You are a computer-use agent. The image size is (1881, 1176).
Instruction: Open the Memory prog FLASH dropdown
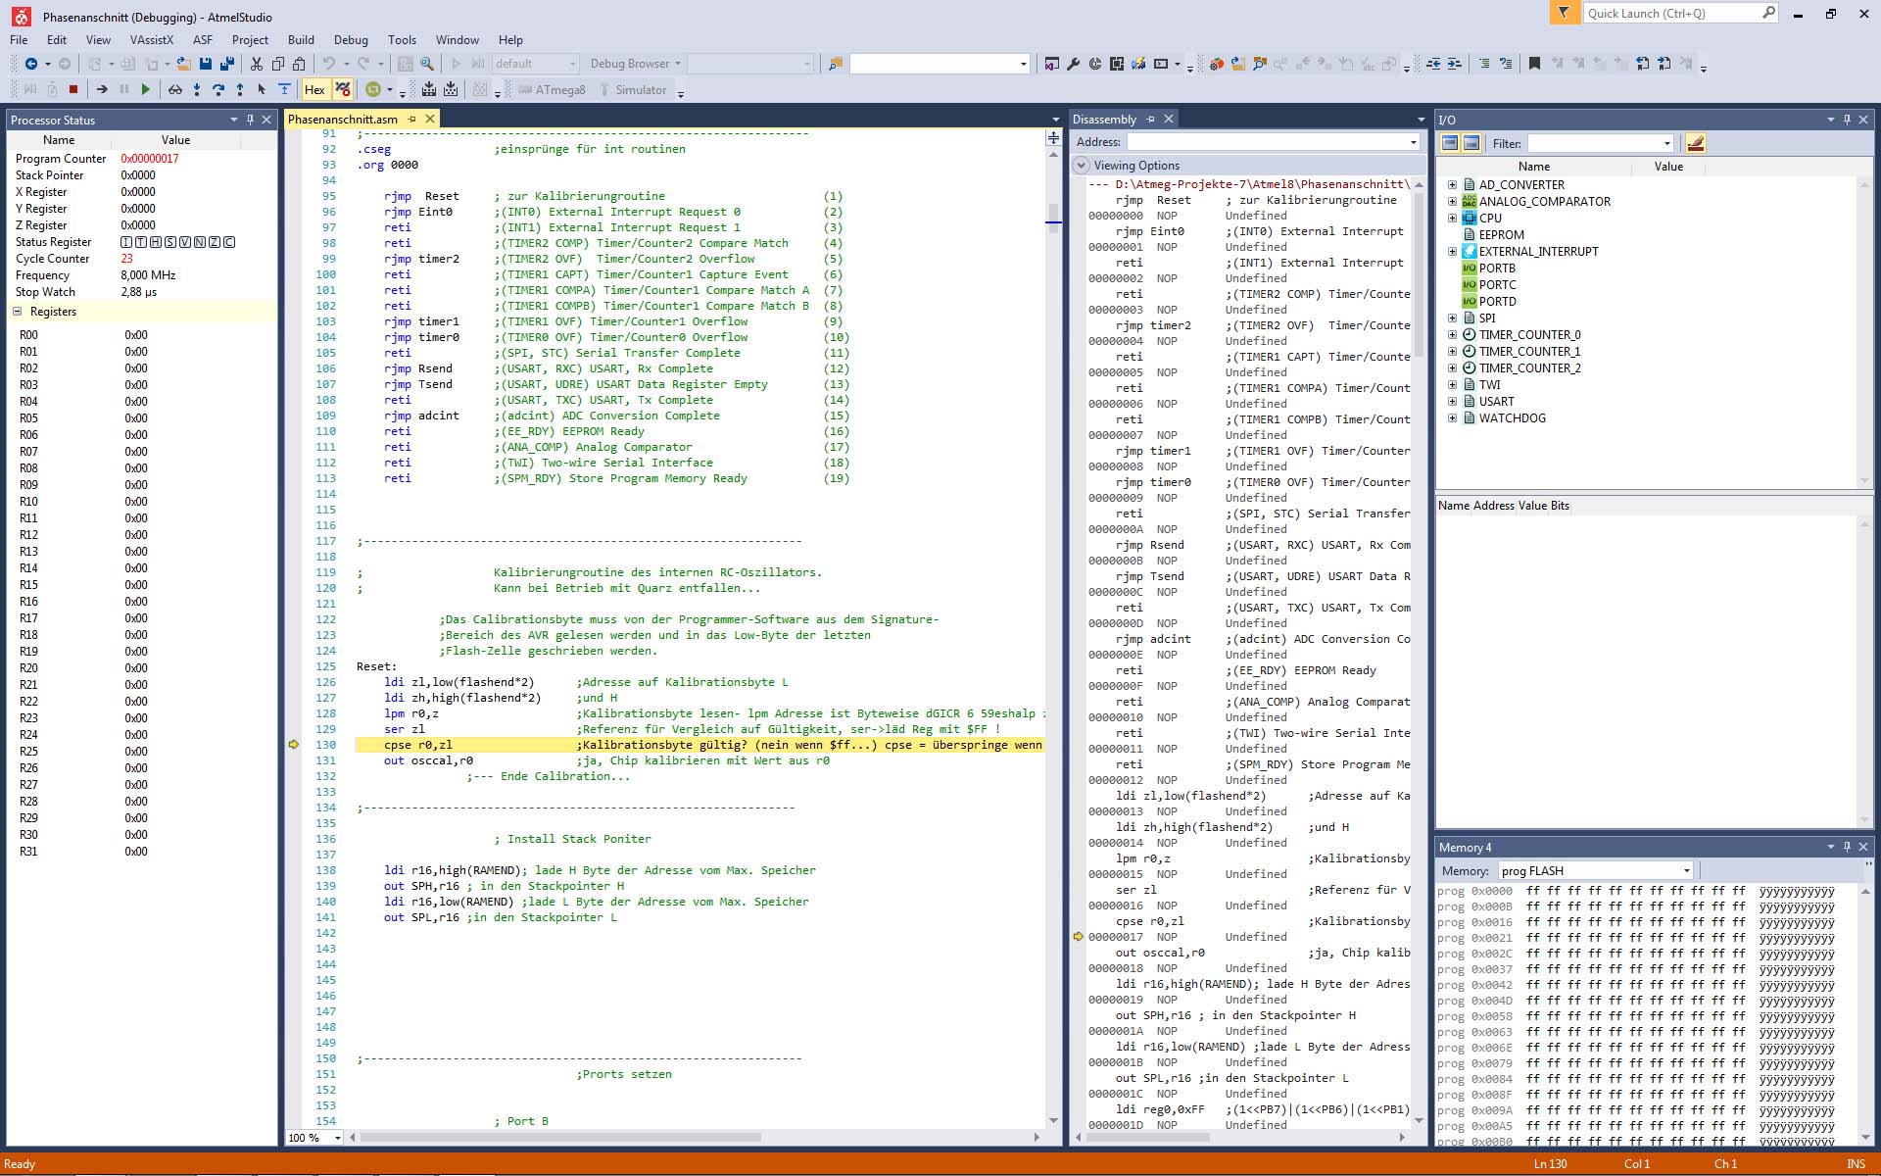(x=1687, y=870)
